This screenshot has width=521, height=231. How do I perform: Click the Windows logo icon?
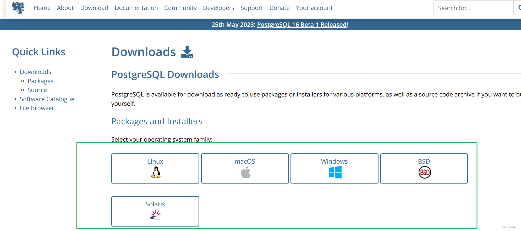(x=335, y=172)
